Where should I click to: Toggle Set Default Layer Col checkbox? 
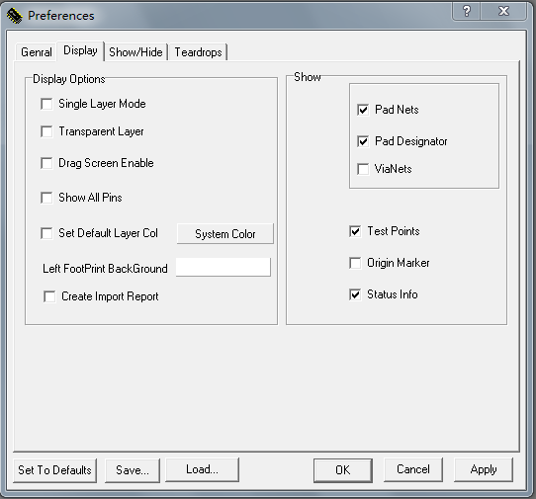point(46,233)
